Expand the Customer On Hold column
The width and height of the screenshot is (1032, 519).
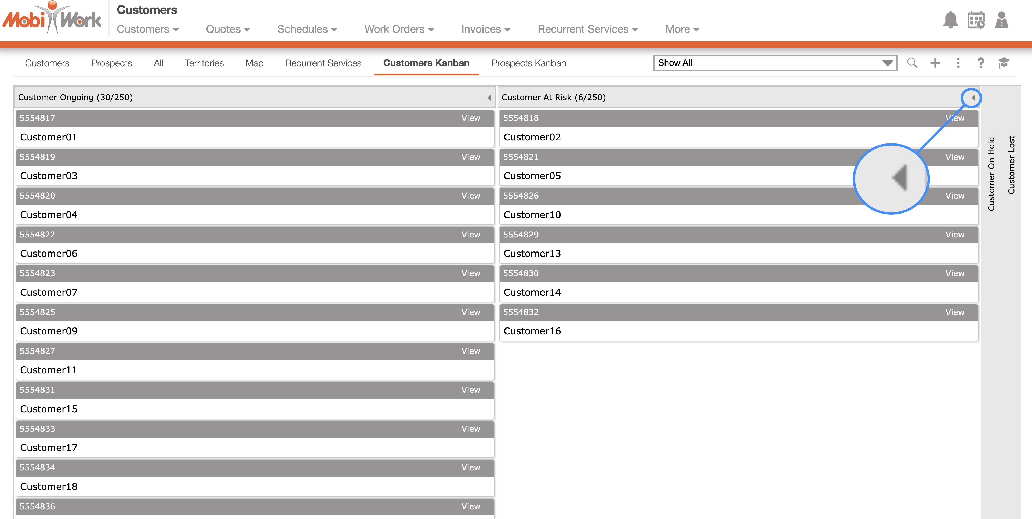[x=991, y=174]
